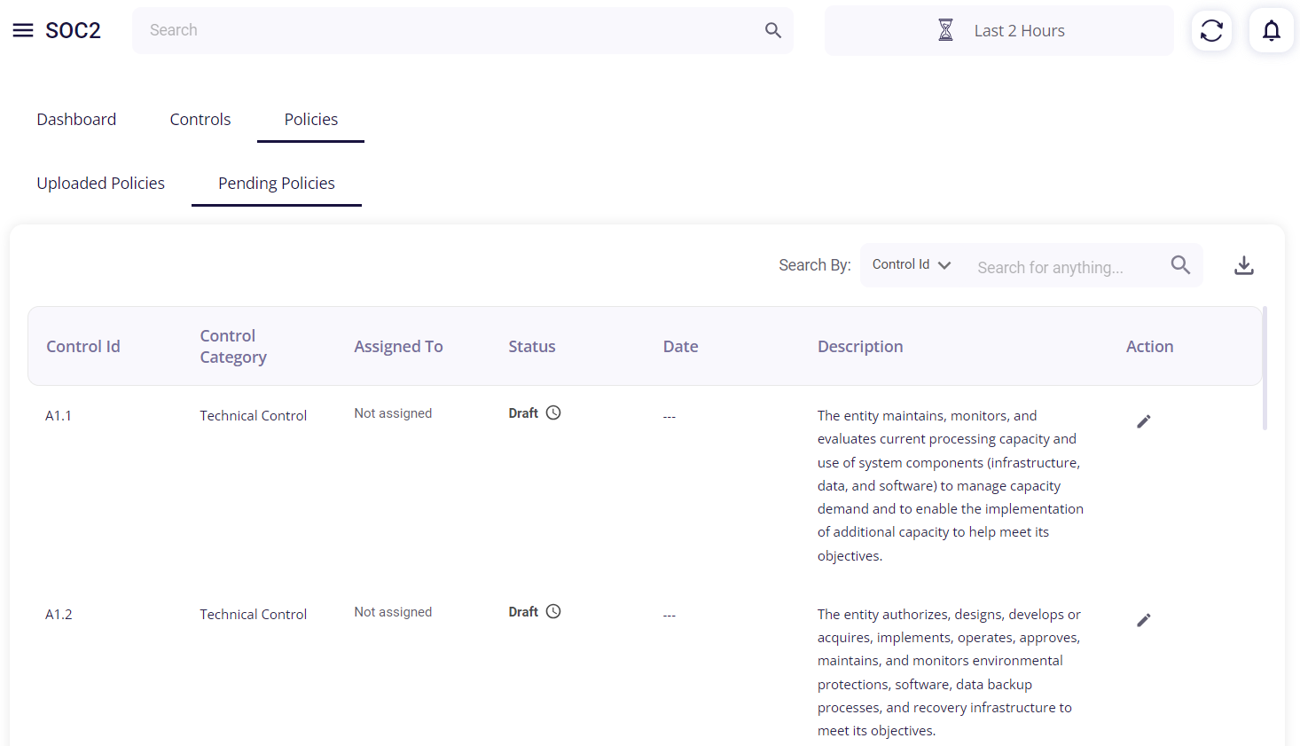1300x746 pixels.
Task: Open the Uploaded Policies sub-tab
Action: tap(101, 183)
